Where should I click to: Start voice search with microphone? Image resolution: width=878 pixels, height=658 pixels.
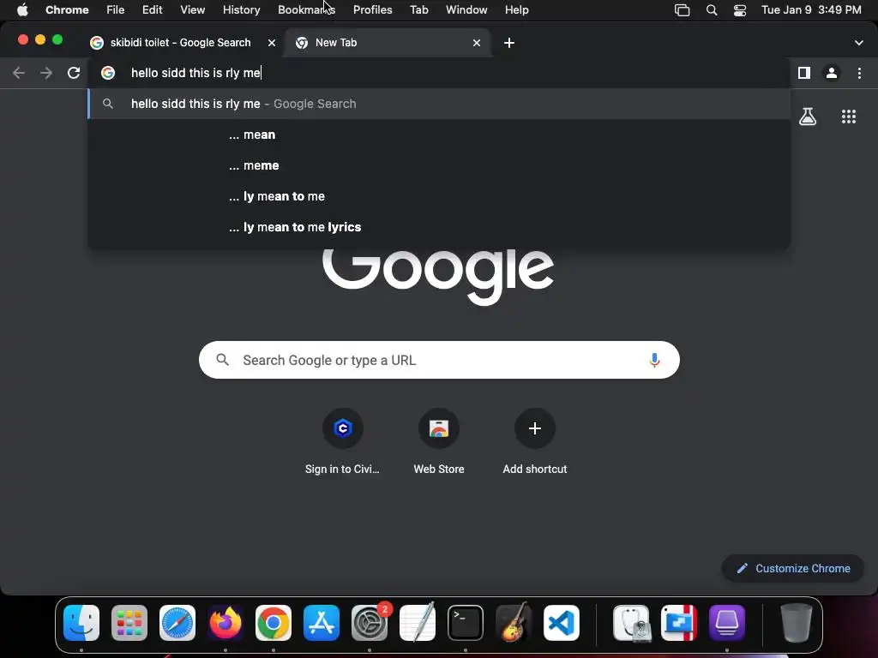click(654, 360)
